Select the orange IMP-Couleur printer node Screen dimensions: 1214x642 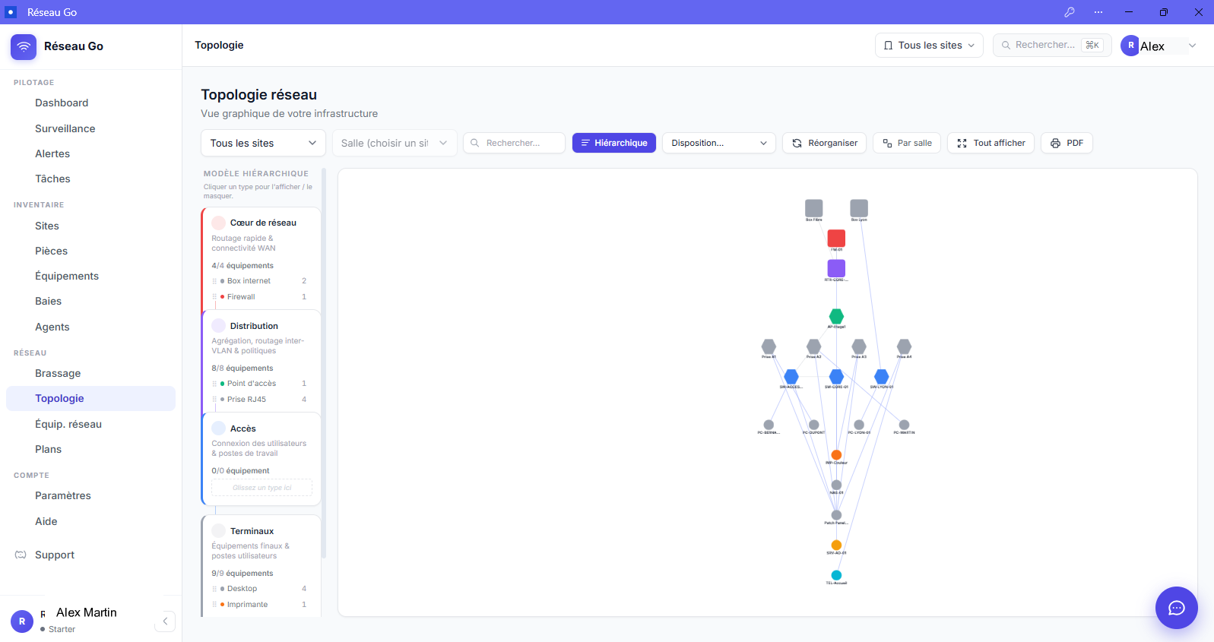pos(836,455)
